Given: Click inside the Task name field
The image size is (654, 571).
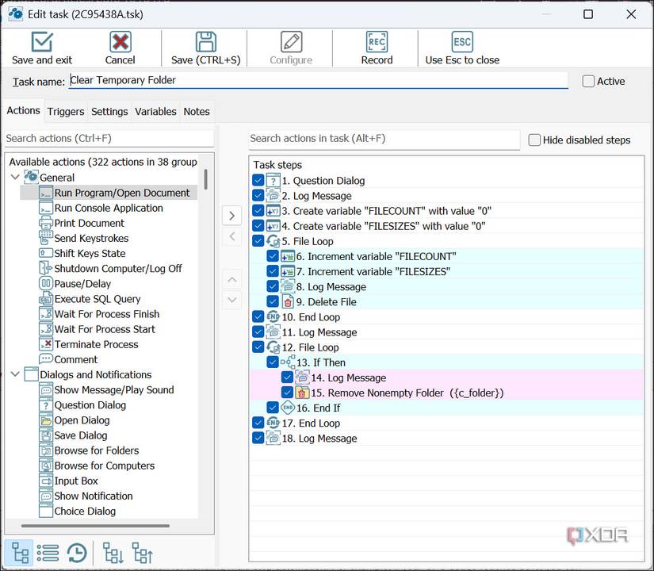Looking at the screenshot, I should [x=317, y=80].
